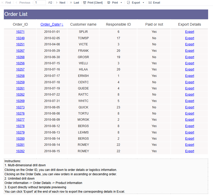
Task: Click the First page icon
Action: click(x=3, y=3)
